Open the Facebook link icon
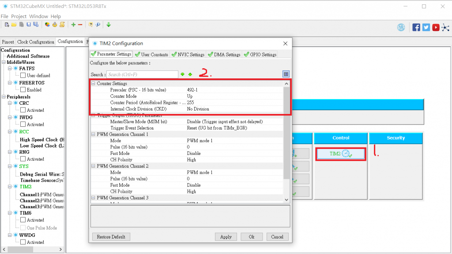Image resolution: width=452 pixels, height=254 pixels. click(x=416, y=27)
